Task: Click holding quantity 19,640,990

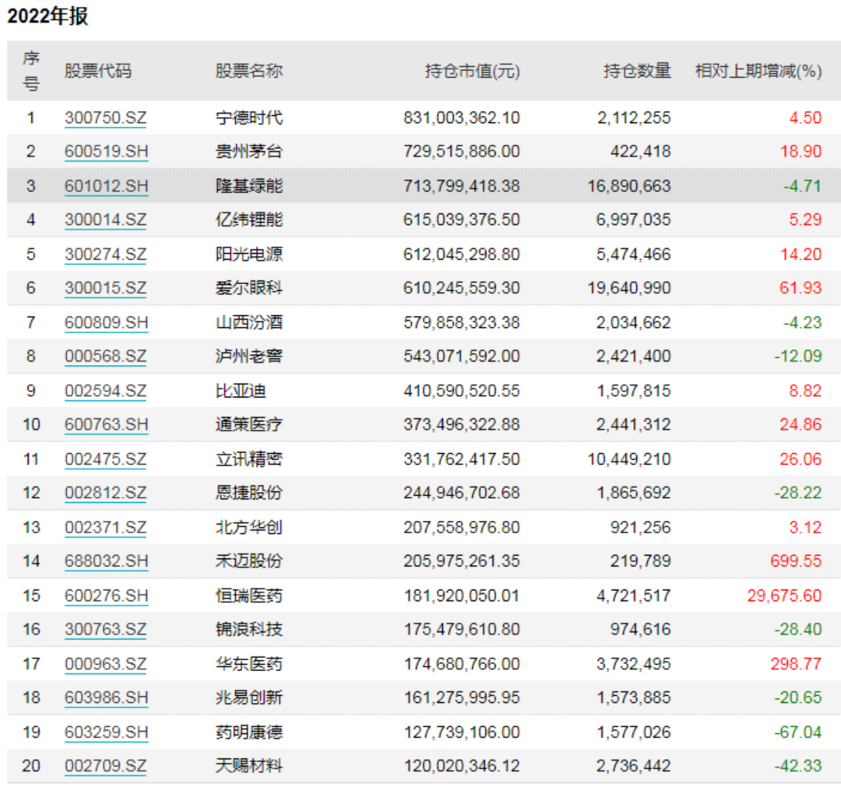Action: pos(628,288)
